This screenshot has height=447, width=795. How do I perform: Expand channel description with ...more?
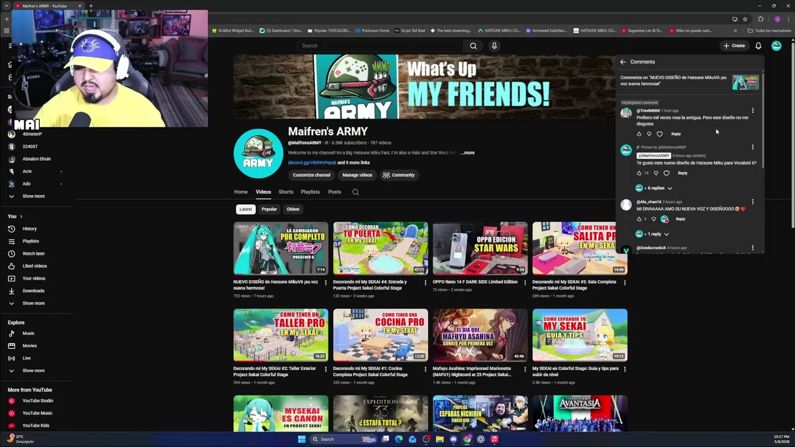(x=468, y=153)
